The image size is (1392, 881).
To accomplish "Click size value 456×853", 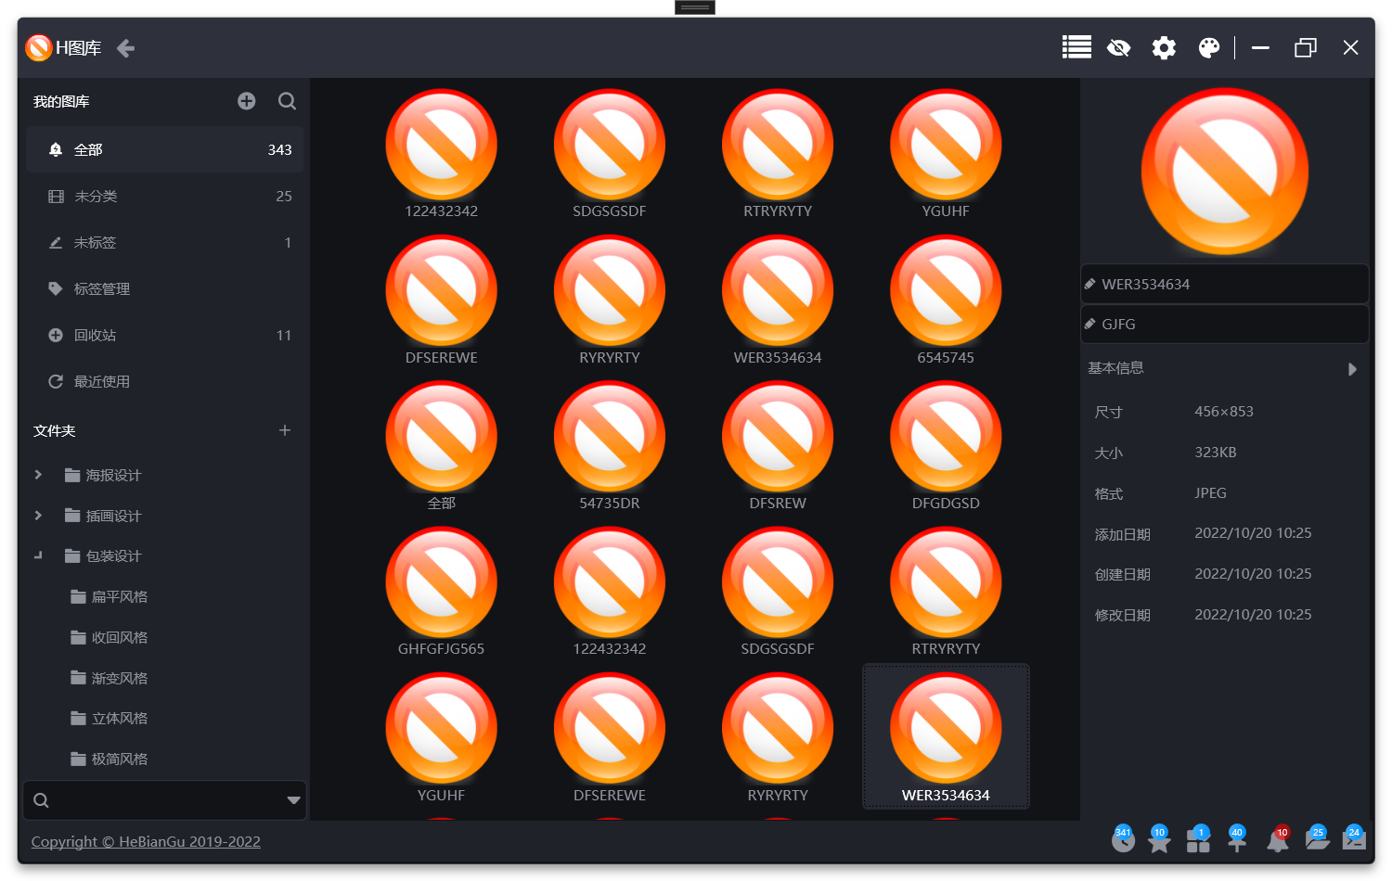I will coord(1224,411).
